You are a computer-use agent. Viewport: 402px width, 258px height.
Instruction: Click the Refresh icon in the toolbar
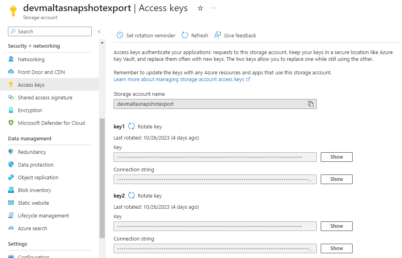tap(184, 35)
